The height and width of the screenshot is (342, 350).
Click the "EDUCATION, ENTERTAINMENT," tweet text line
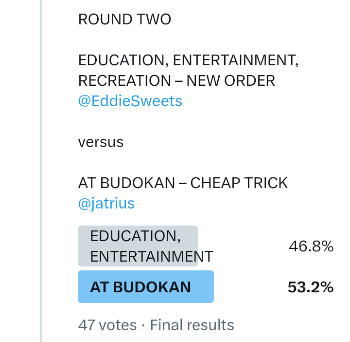coord(188,60)
